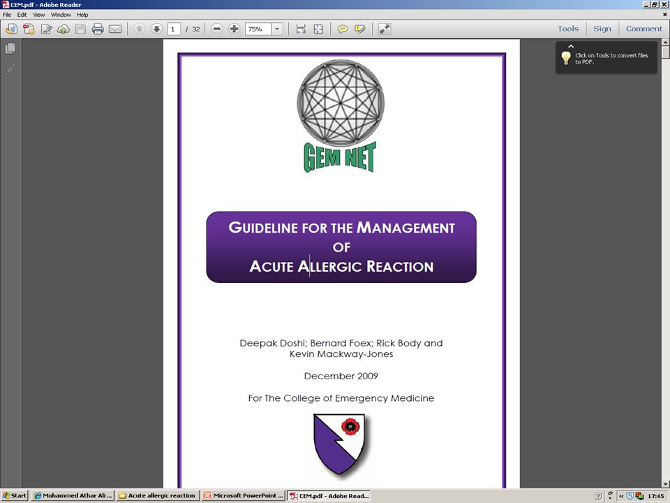Click 'Acute Allergic Reaction' title text

(x=341, y=266)
